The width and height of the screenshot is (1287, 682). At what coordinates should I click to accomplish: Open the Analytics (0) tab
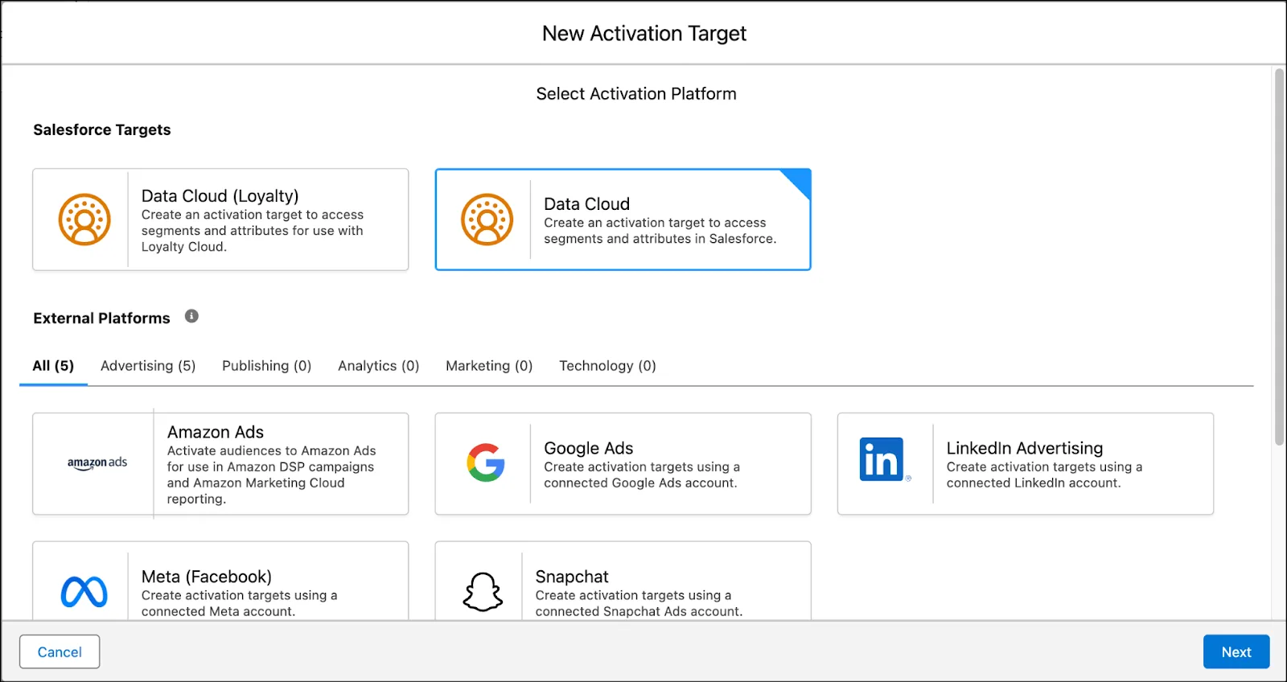click(x=378, y=366)
